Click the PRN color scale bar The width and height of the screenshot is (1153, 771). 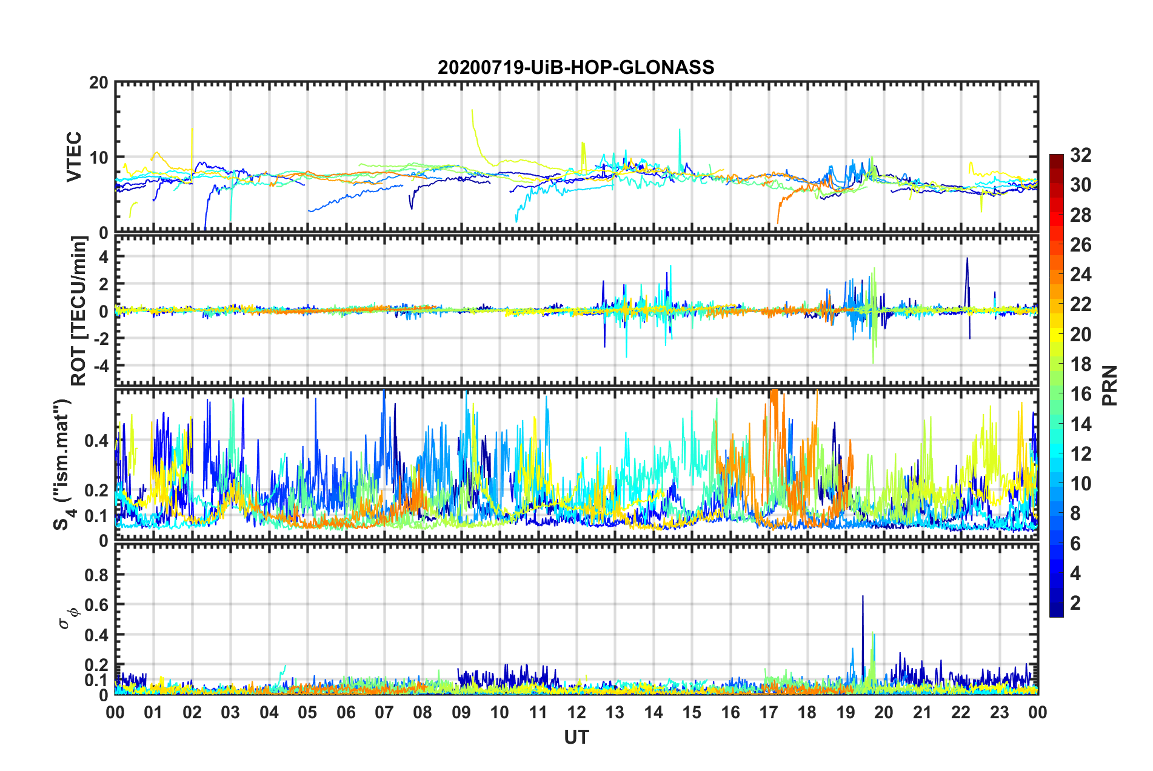1057,385
